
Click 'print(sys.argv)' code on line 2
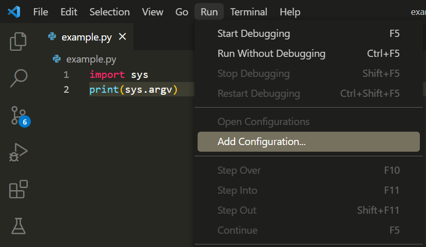[133, 90]
